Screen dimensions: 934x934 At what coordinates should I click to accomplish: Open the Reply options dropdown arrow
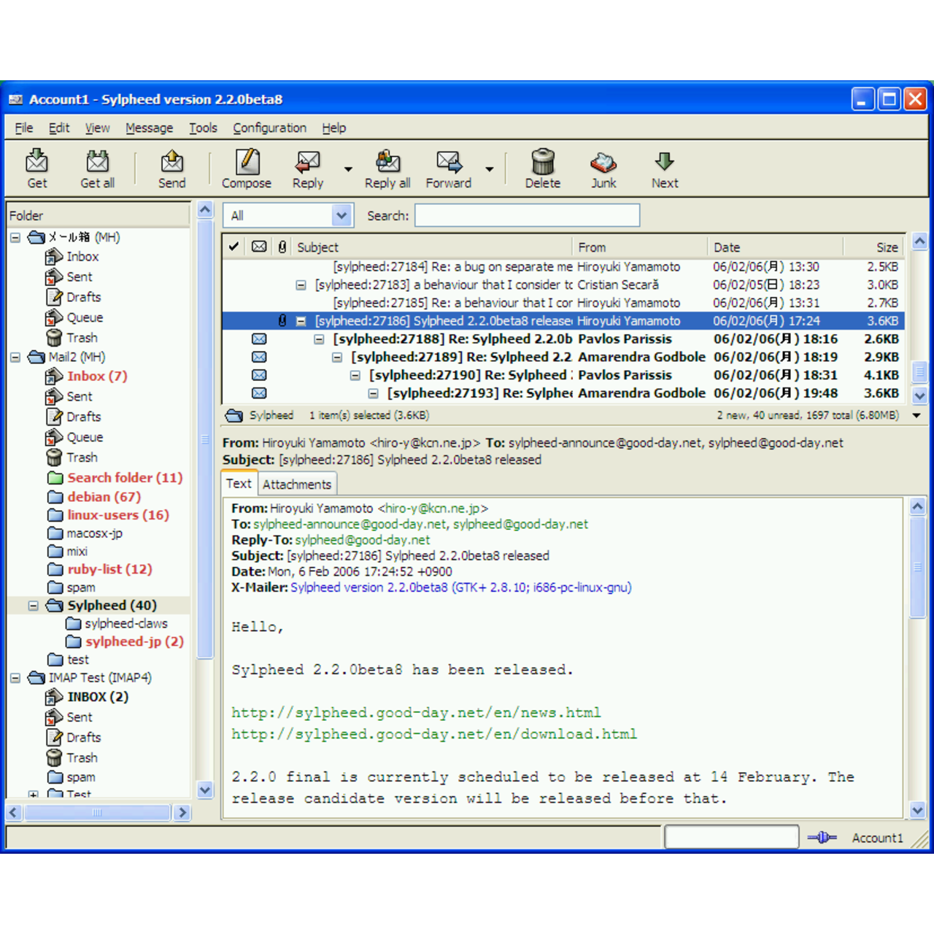pyautogui.click(x=348, y=169)
